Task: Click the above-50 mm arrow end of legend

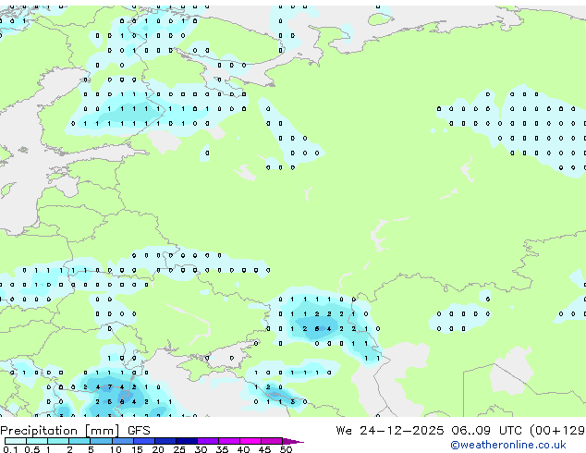Action: pyautogui.click(x=293, y=441)
